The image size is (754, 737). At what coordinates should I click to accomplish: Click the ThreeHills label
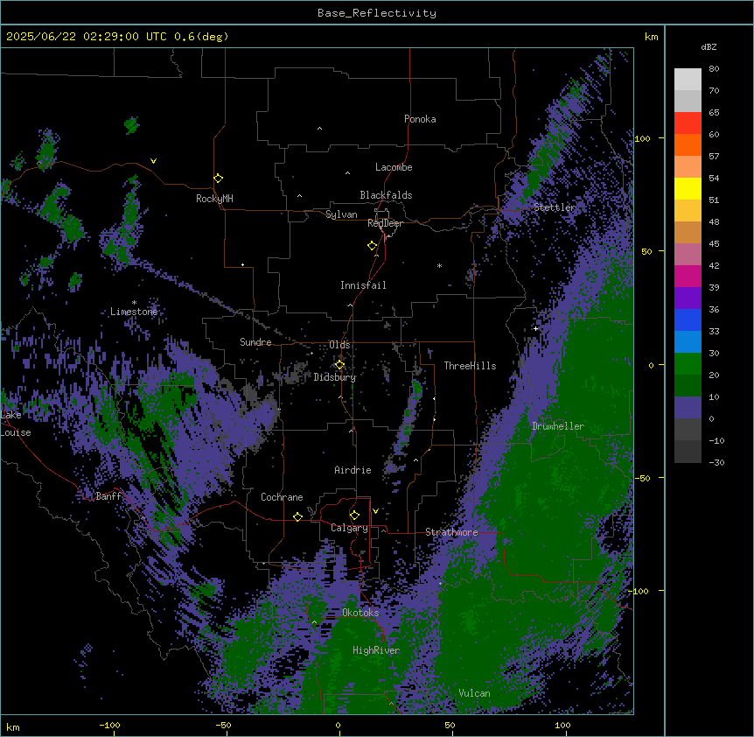coord(470,366)
